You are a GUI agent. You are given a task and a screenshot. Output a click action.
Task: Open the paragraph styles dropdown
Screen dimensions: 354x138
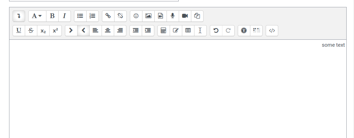click(x=37, y=16)
